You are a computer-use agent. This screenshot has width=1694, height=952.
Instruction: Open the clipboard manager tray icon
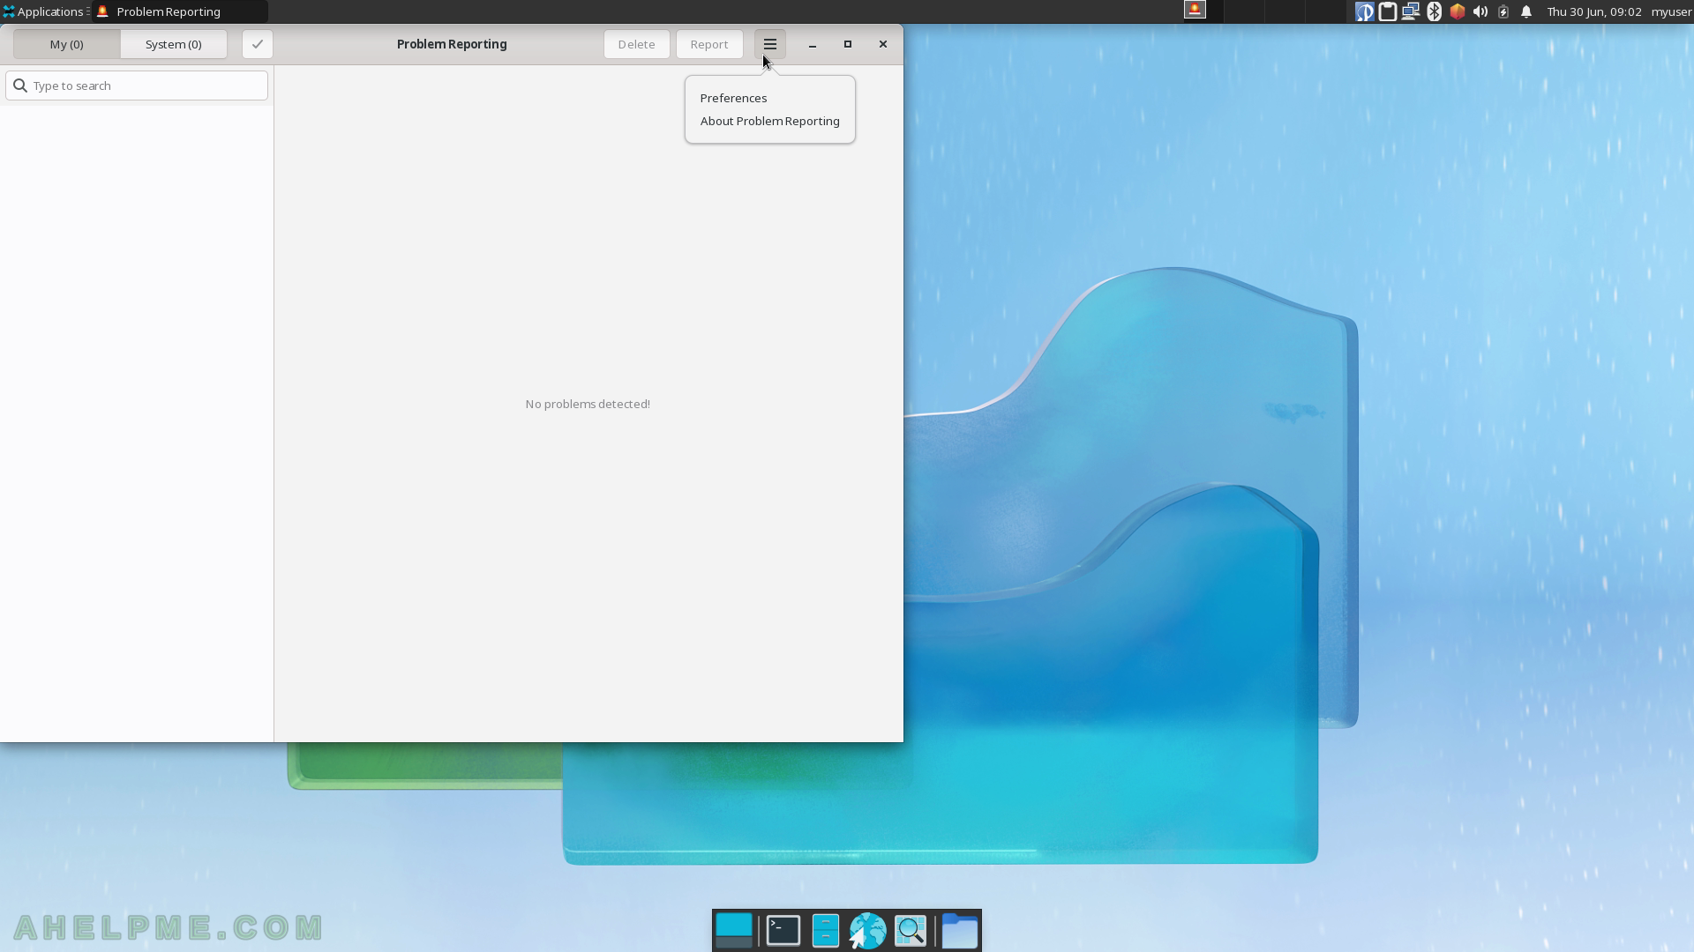click(1388, 11)
